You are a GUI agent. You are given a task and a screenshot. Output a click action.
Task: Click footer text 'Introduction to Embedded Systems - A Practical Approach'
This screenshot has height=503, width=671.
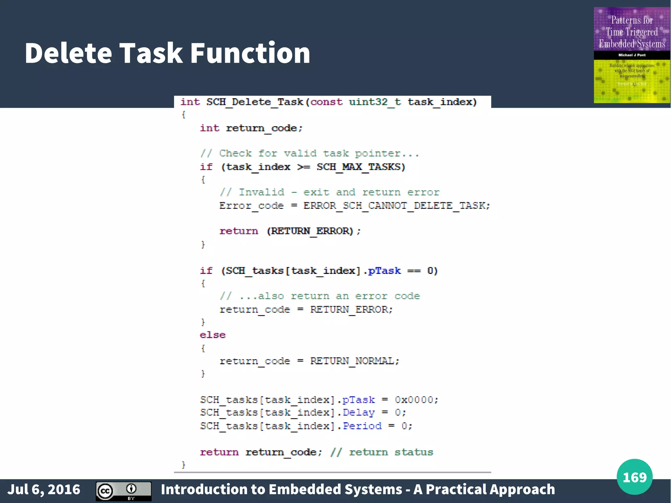[358, 489]
